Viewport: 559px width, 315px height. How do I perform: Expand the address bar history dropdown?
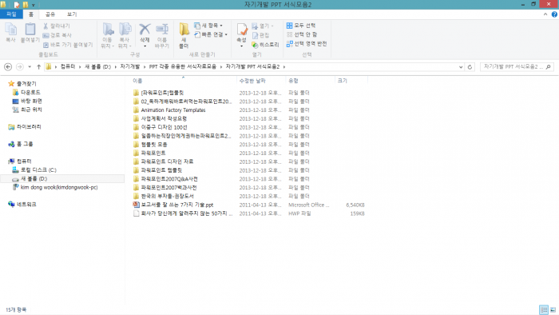461,66
